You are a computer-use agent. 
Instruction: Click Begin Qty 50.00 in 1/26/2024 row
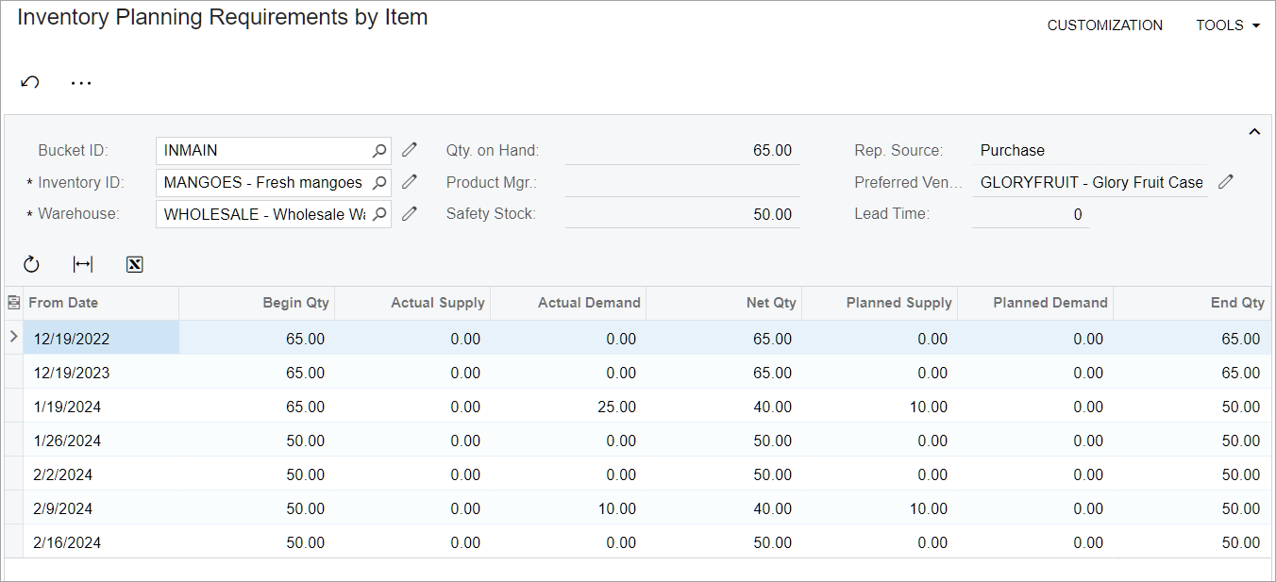pos(257,441)
